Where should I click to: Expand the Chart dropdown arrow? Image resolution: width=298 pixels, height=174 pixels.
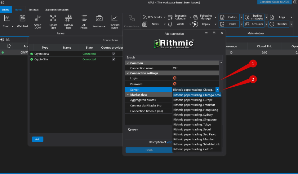click(x=12, y=26)
